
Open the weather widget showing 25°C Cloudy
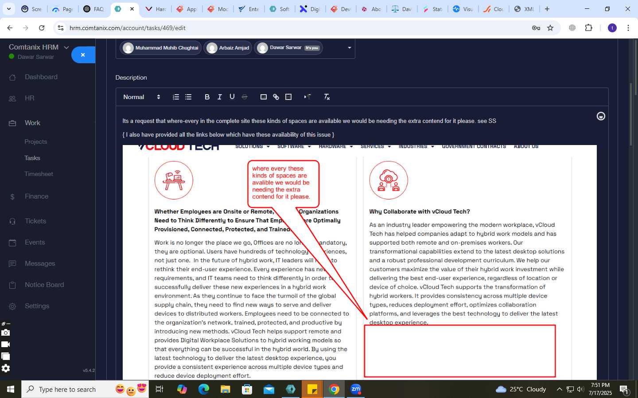pos(521,389)
